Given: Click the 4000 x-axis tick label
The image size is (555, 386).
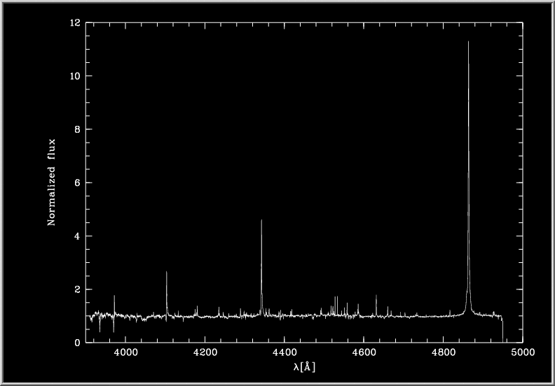Looking at the screenshot, I should 125,354.
